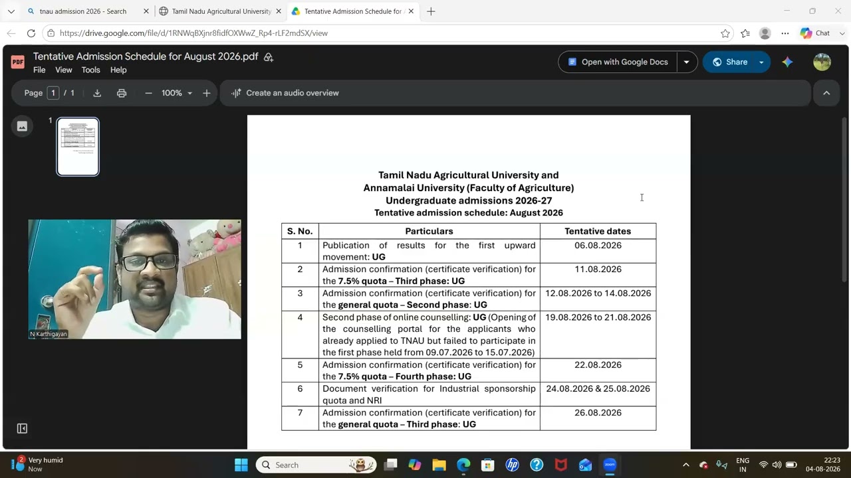The image size is (851, 478).
Task: Click 24.08.2026 & 25.08.2026 cell
Action: pos(598,394)
